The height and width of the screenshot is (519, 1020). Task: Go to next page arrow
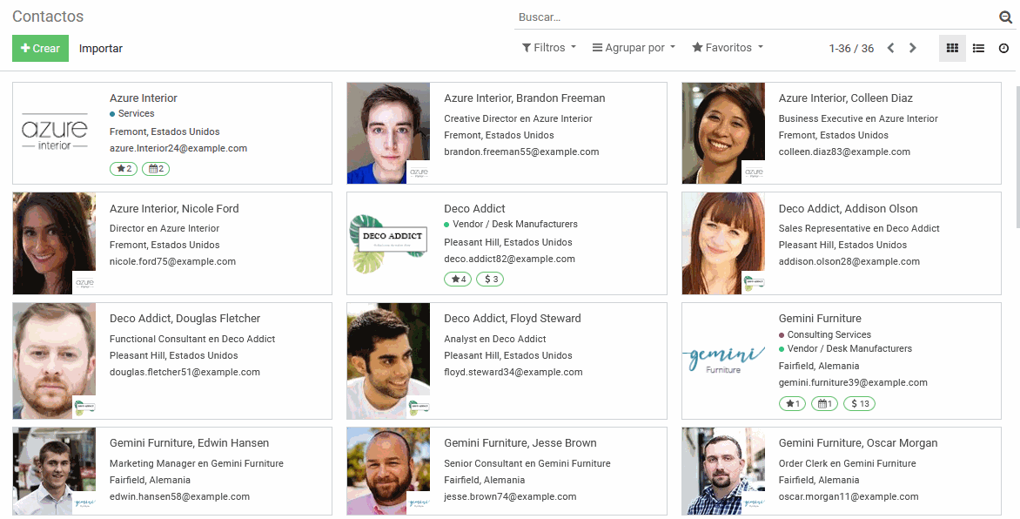pos(913,48)
